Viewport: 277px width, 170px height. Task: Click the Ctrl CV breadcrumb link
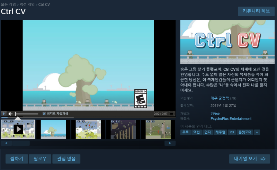tap(44, 5)
